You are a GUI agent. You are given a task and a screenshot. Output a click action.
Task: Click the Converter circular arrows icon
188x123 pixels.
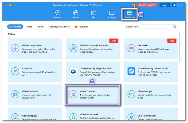[x=58, y=13]
